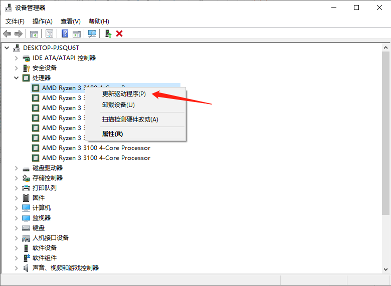
Task: Click the show/hide console tree icon
Action: click(34, 34)
